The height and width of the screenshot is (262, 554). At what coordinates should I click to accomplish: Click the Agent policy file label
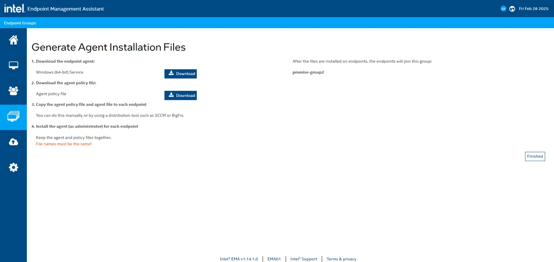(51, 94)
